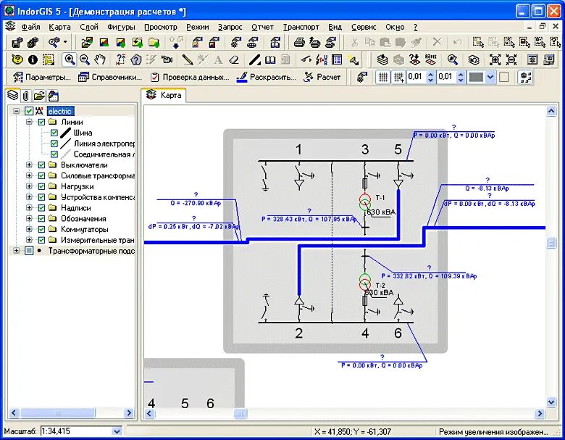Open the Транспорт menu
The image size is (565, 440).
301,27
